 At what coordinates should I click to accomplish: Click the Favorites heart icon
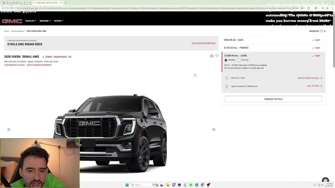tap(322, 31)
